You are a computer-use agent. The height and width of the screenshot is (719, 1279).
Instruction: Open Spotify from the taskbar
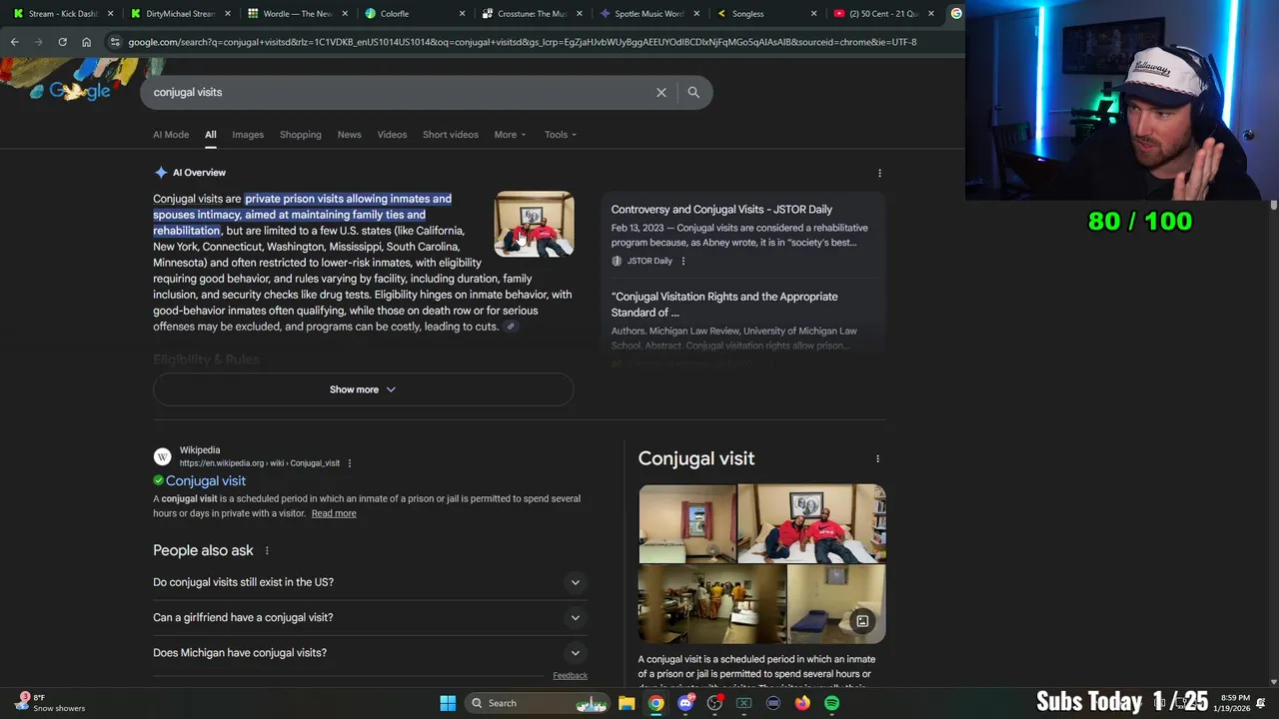tap(831, 703)
